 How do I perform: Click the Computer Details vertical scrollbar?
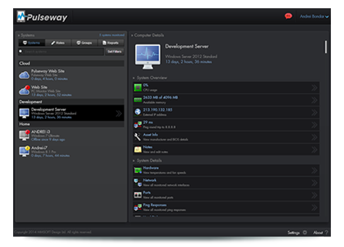tap(326, 47)
